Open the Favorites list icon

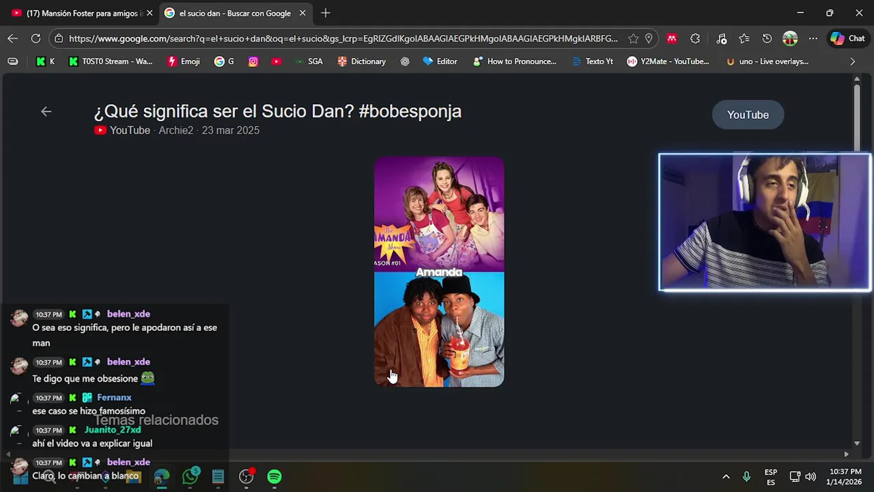point(744,39)
